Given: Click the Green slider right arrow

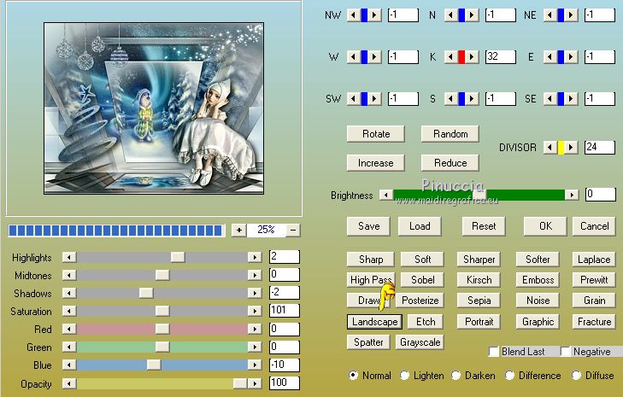Looking at the screenshot, I should coord(255,347).
